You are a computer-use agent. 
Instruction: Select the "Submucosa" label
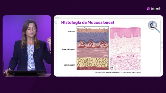(x=69, y=65)
